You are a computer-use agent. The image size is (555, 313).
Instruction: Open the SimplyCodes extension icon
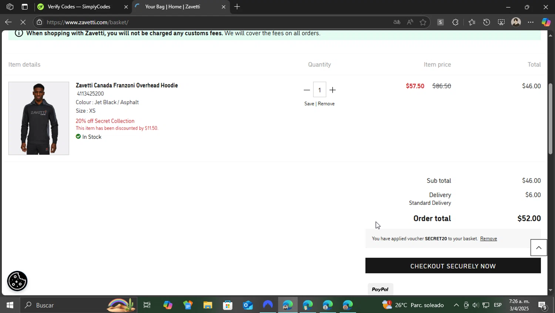[x=440, y=22]
